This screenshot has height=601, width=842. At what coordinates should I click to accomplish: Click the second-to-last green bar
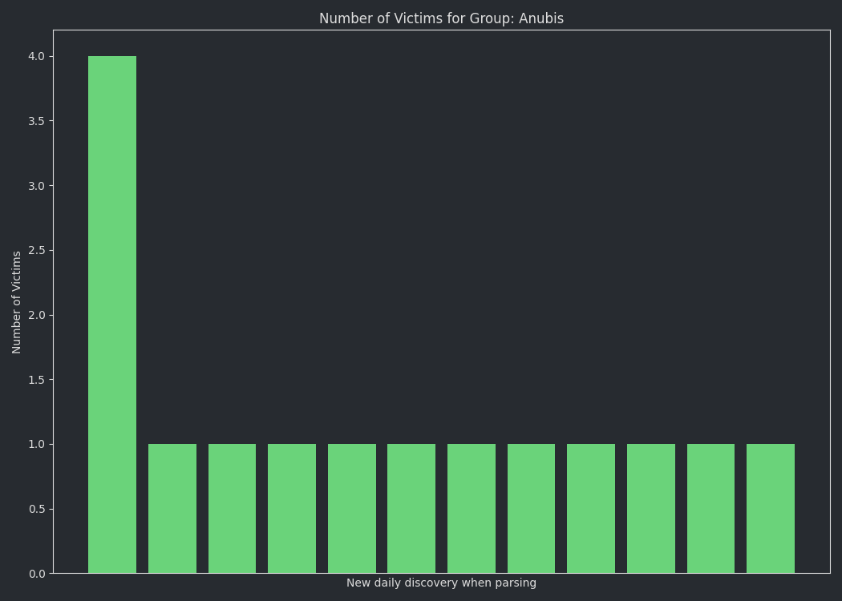710,509
